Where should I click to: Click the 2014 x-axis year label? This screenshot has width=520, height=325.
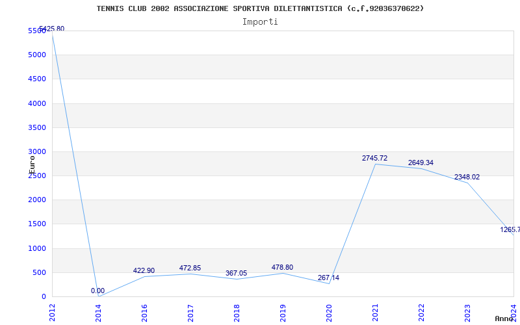(98, 313)
